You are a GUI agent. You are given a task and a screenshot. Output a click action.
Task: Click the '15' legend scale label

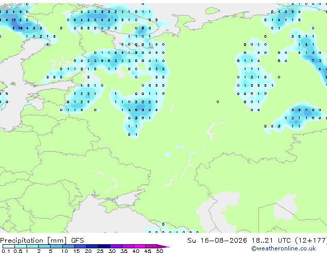pos(76,251)
